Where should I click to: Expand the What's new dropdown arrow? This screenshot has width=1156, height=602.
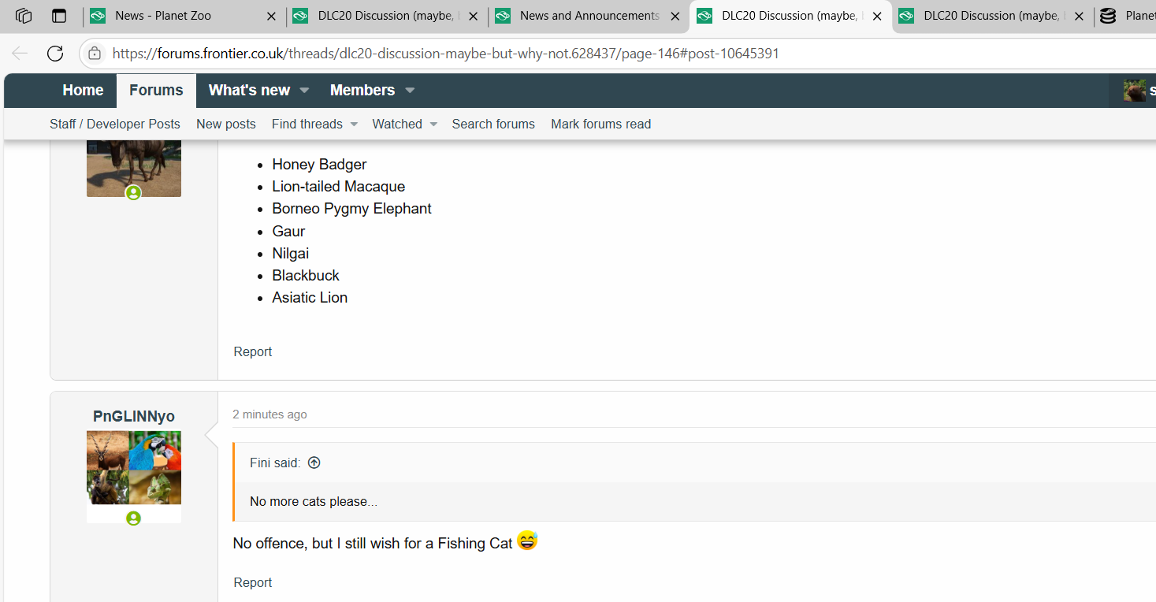pyautogui.click(x=305, y=91)
